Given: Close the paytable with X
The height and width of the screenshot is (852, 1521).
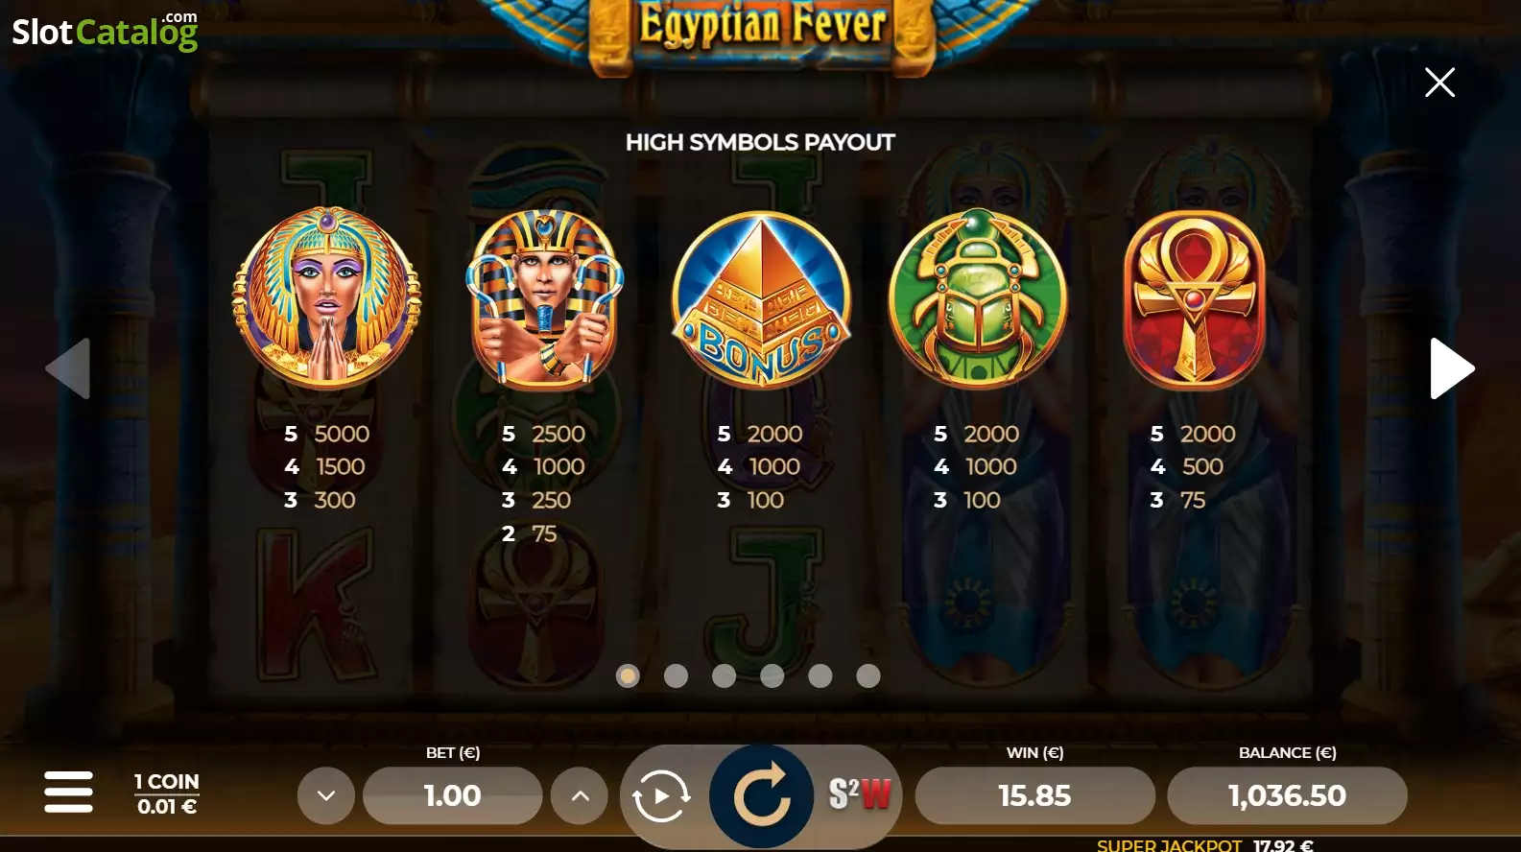Looking at the screenshot, I should point(1439,83).
